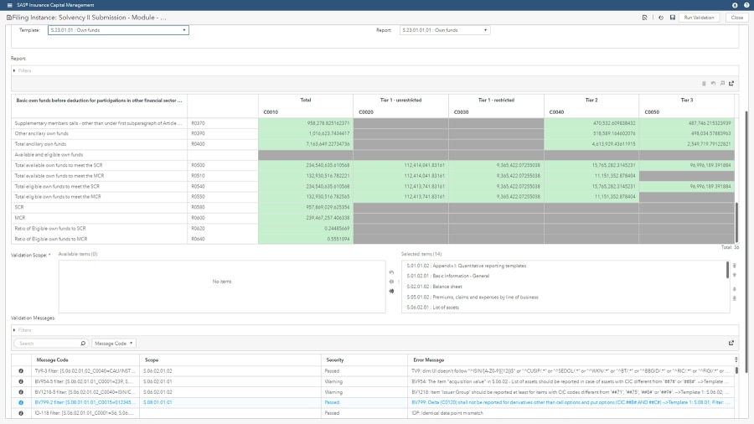
Task: Click the move-to-bottom icon beside the selected items
Action: point(734,298)
